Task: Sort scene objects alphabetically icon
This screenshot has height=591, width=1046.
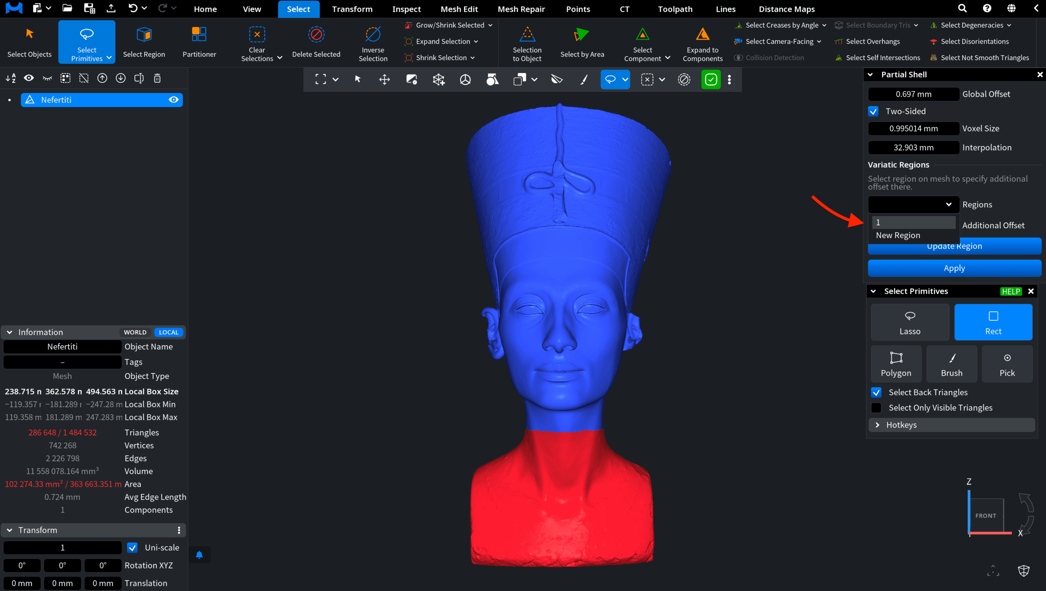Action: [x=11, y=78]
